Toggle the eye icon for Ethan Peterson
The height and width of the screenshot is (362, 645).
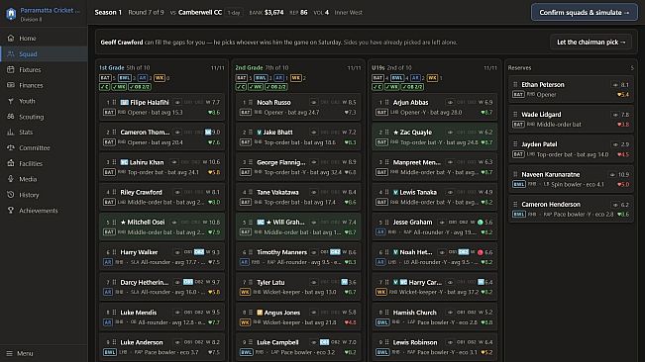coord(616,85)
